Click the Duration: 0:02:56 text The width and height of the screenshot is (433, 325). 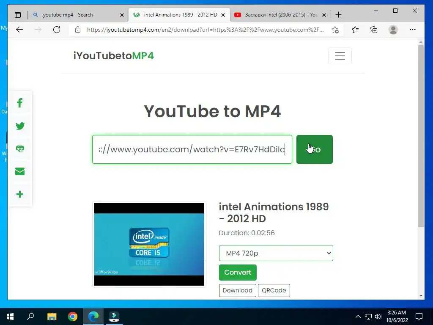point(247,233)
